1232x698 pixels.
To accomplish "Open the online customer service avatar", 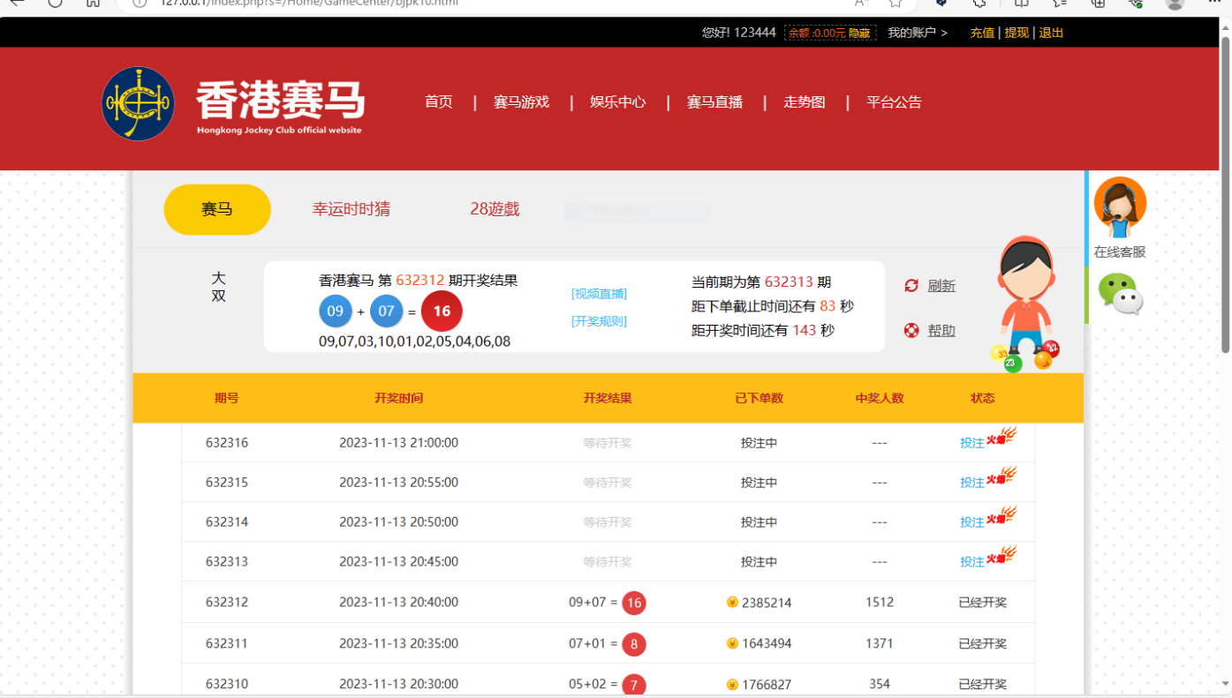I will pos(1120,207).
